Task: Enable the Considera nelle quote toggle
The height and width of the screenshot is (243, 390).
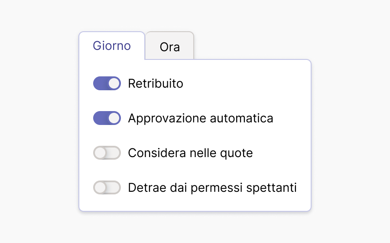Action: [x=107, y=153]
